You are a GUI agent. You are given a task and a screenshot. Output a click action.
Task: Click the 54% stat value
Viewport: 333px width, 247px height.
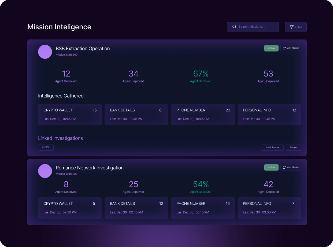point(201,184)
